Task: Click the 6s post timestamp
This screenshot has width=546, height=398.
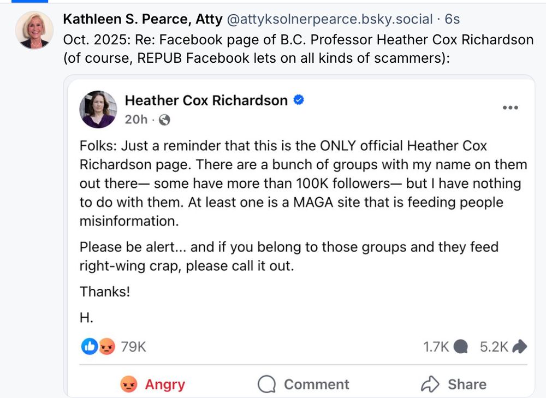Action: click(x=452, y=20)
